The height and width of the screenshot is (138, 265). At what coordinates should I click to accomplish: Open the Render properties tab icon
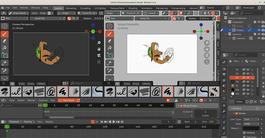point(224,69)
